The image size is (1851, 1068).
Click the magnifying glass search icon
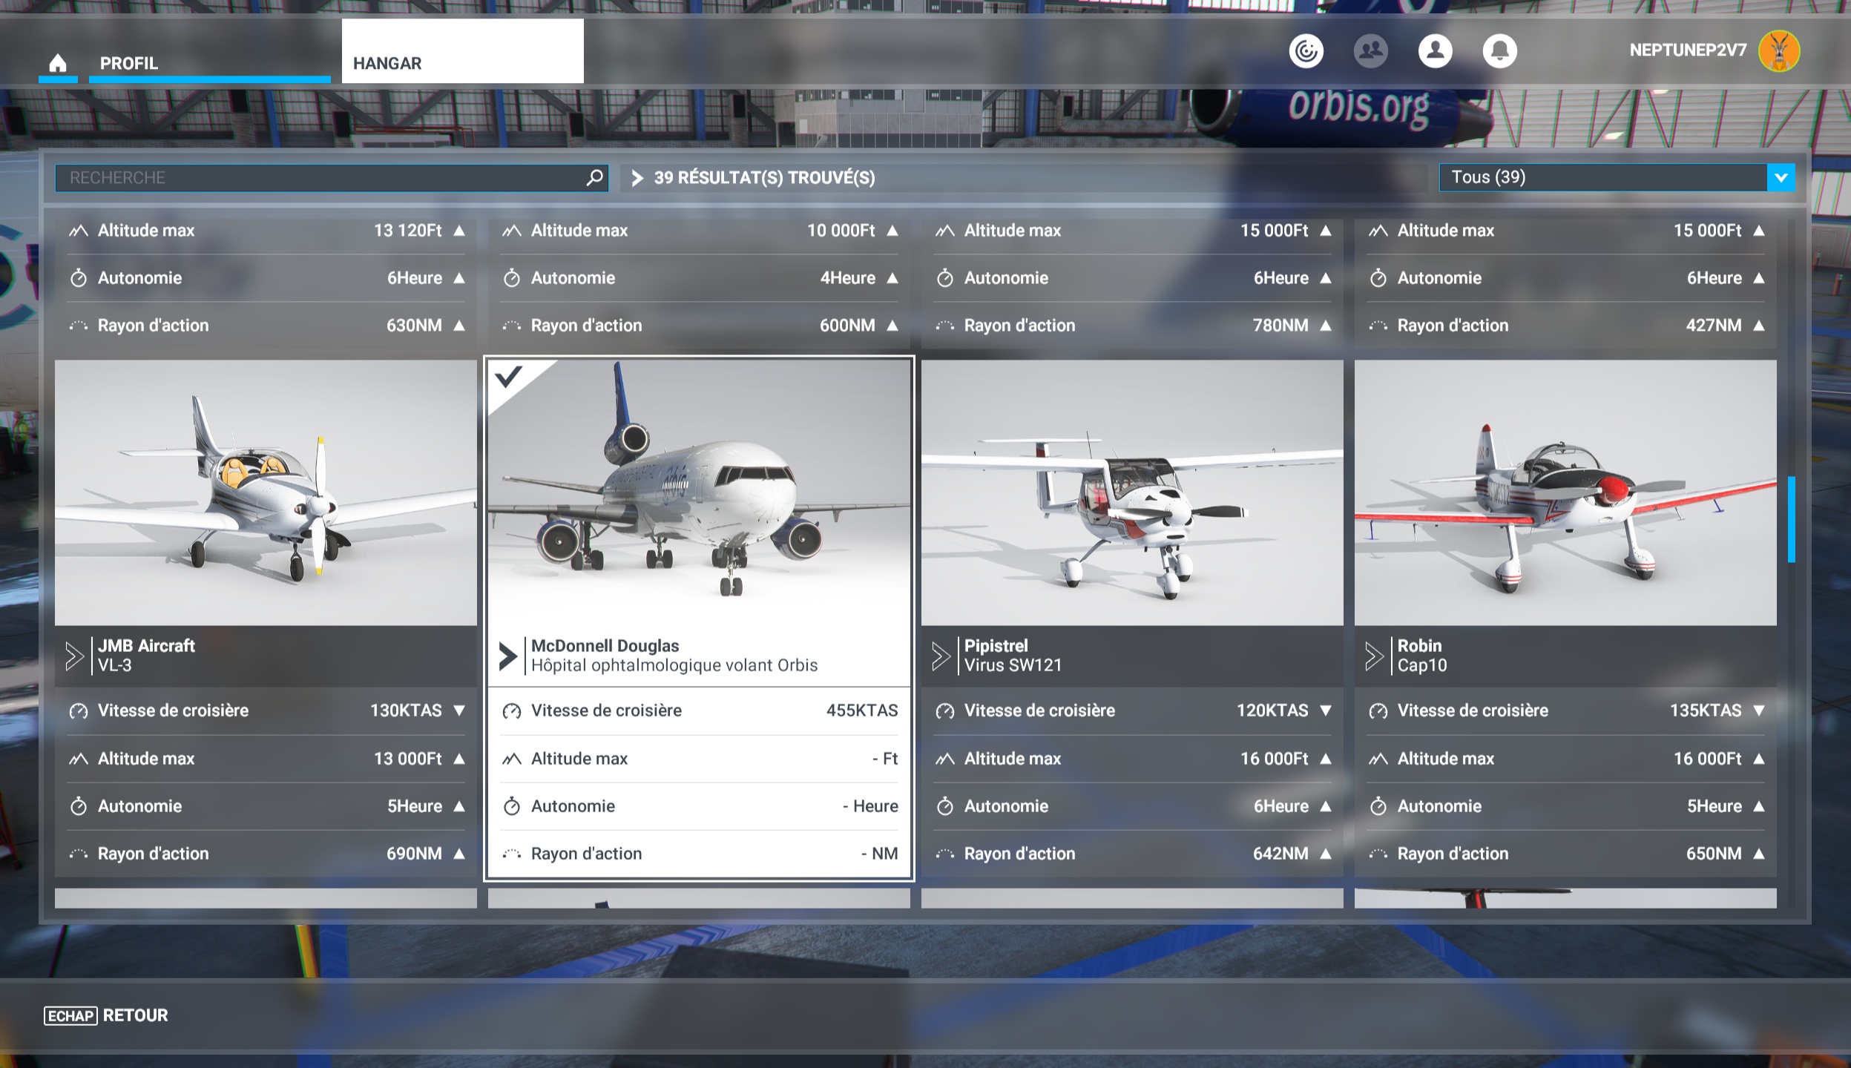coord(594,178)
